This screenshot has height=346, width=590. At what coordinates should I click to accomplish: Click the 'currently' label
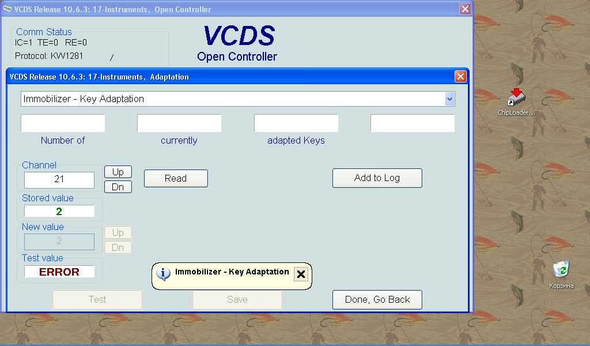pos(179,141)
